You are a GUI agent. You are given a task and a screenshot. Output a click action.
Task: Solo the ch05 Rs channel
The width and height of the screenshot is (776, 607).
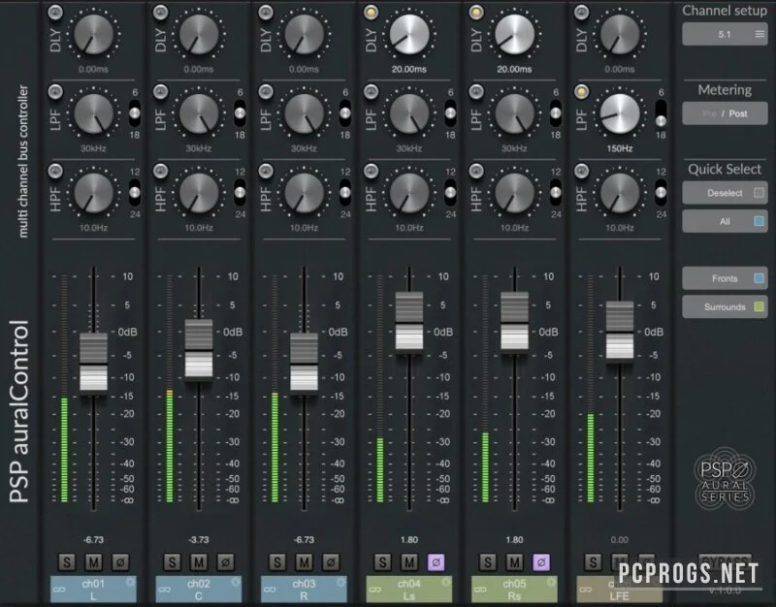point(488,562)
